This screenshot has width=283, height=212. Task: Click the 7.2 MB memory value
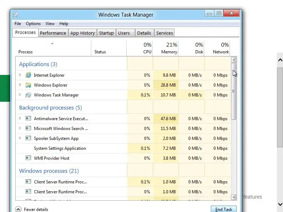[169, 148]
